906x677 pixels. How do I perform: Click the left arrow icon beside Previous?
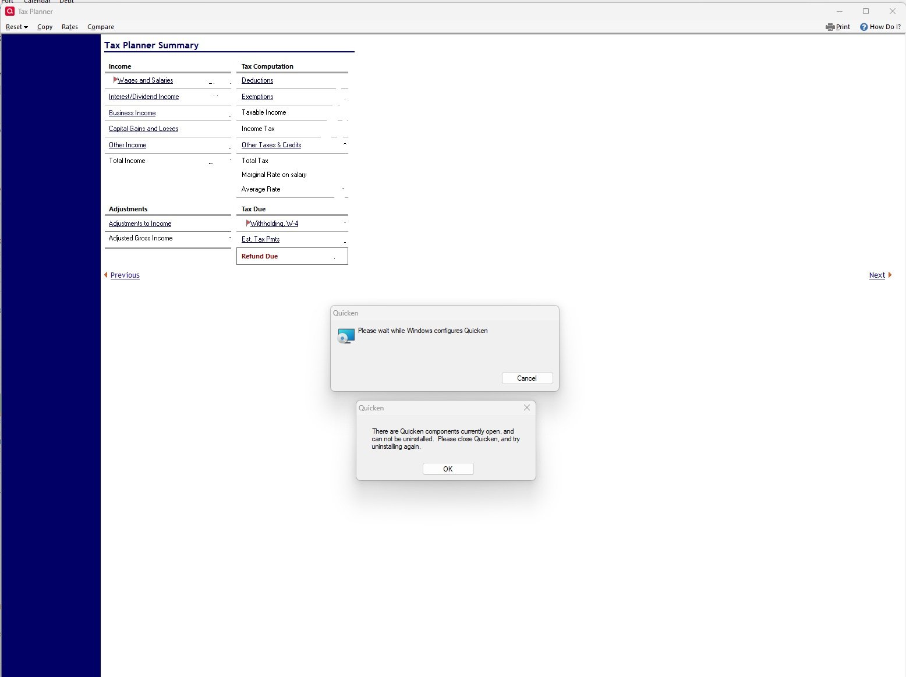coord(106,275)
